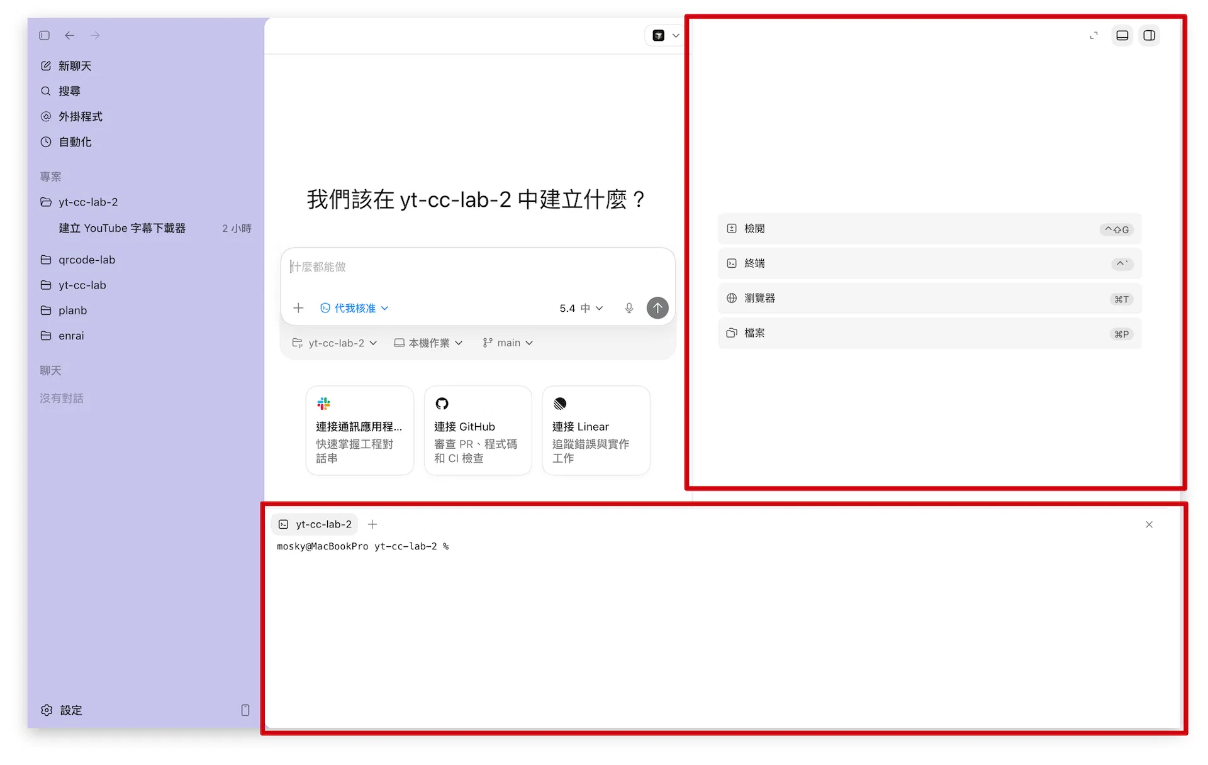Open the top app-selector dropdown
This screenshot has height=765, width=1208.
(665, 35)
